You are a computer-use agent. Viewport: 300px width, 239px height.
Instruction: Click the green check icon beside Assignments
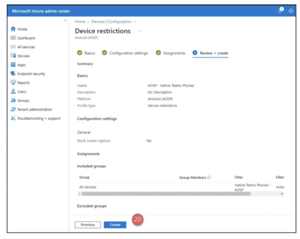pyautogui.click(x=158, y=53)
